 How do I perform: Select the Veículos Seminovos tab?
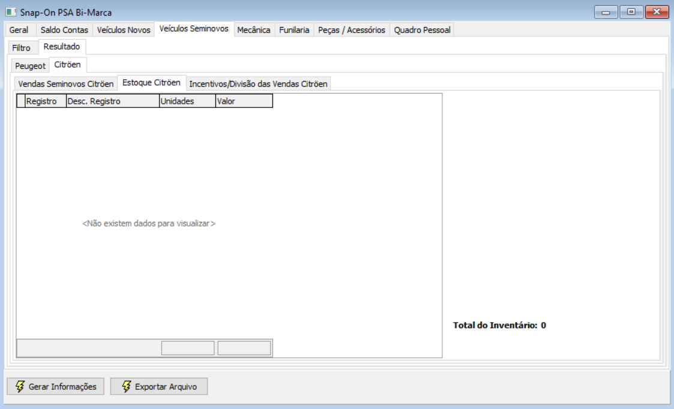click(x=194, y=29)
